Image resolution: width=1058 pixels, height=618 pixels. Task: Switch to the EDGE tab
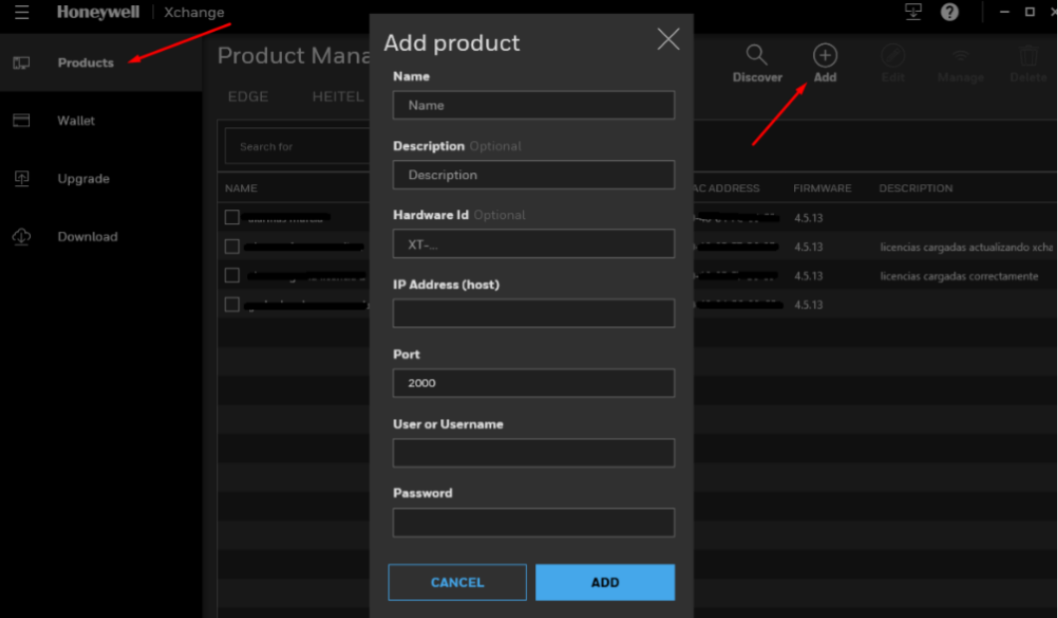click(x=248, y=97)
